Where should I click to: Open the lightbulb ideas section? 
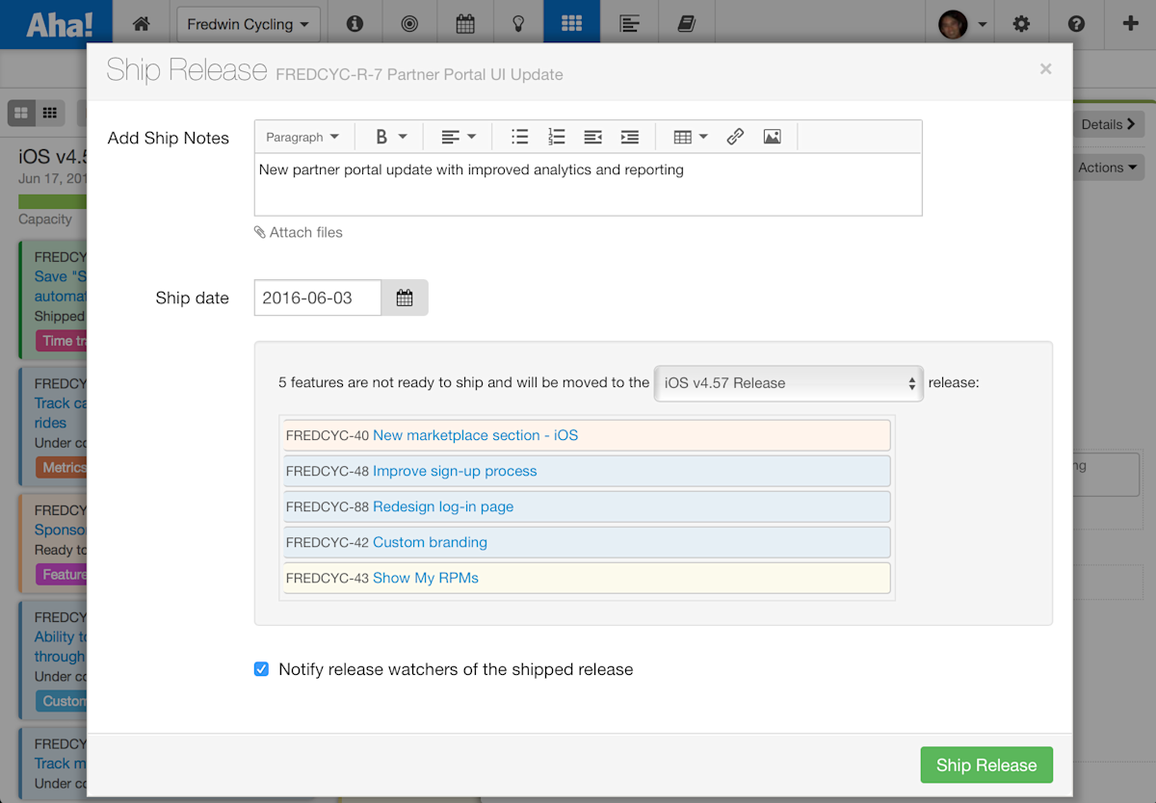[x=518, y=24]
